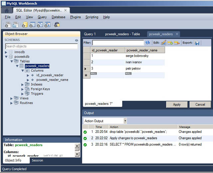Screen dimensions: 213x173
Task: Refresh result set data icon
Action: (148, 43)
